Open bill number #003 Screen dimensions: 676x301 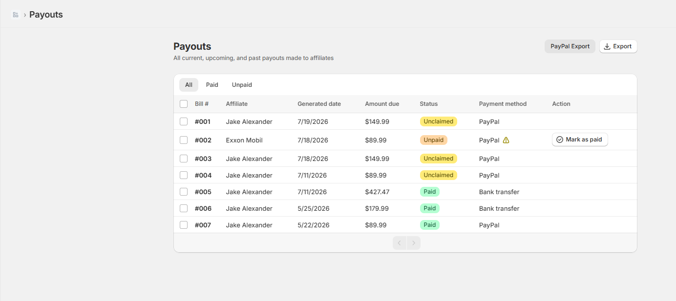coord(203,159)
